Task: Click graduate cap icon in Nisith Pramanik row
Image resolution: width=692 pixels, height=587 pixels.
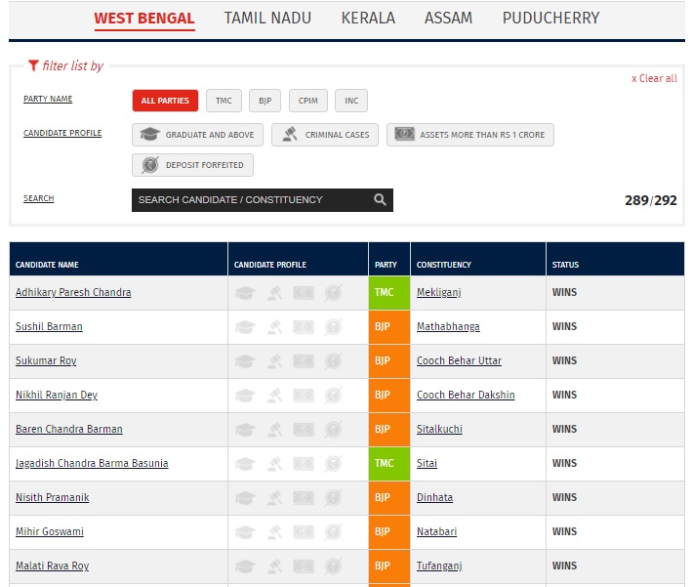Action: tap(245, 498)
